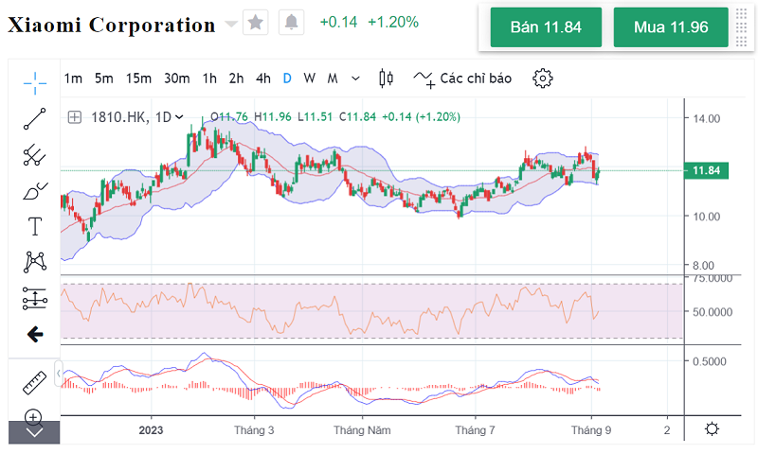
Task: Open the chart pattern tool
Action: click(x=35, y=262)
